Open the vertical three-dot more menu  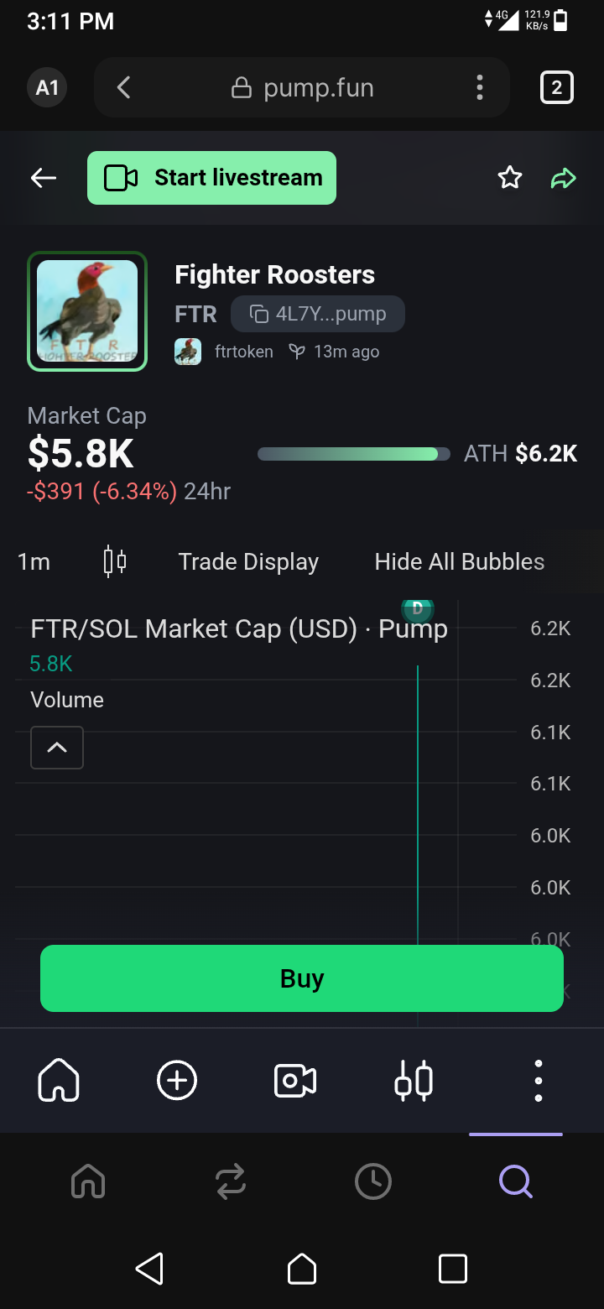tap(538, 1080)
